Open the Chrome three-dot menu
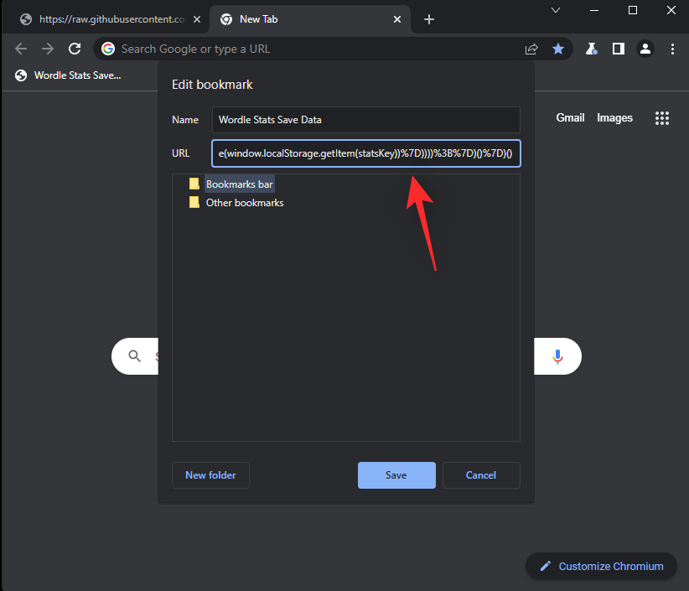This screenshot has height=591, width=689. (x=672, y=49)
